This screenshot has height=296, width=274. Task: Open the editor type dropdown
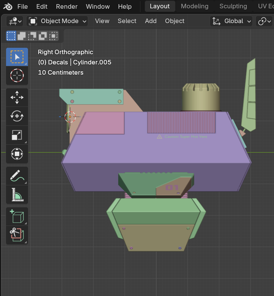[x=15, y=21]
